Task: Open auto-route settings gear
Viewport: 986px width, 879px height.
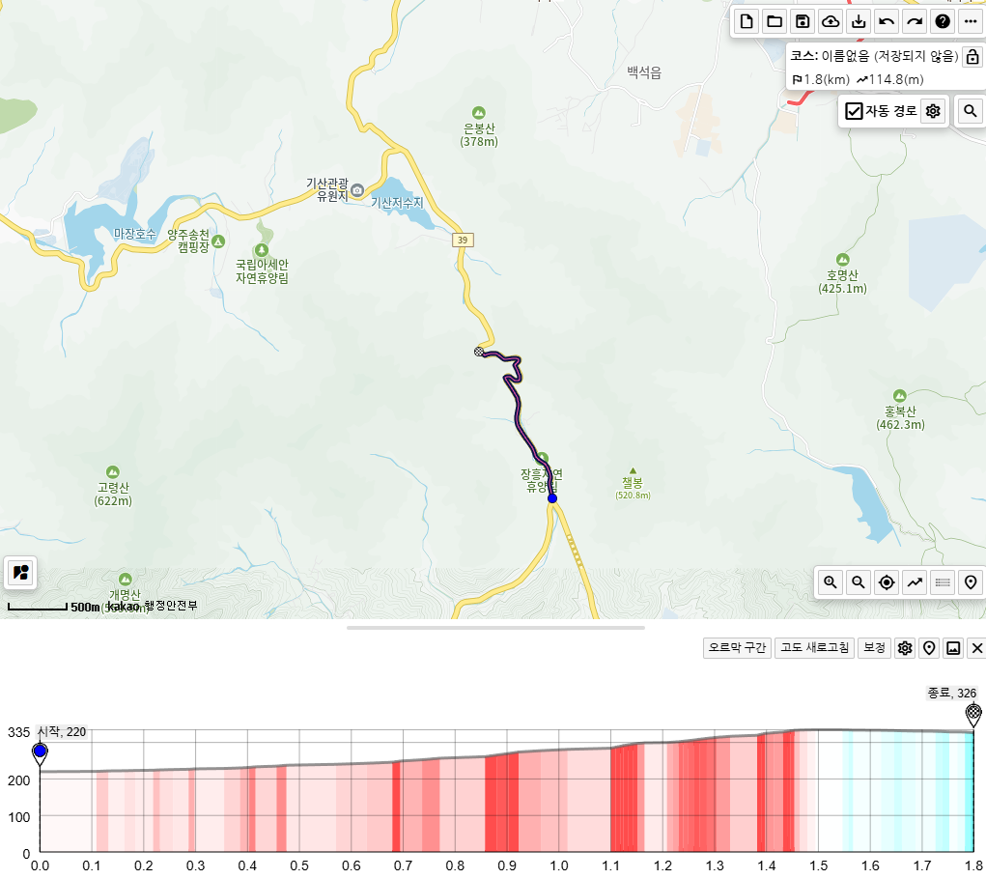Action: point(933,111)
